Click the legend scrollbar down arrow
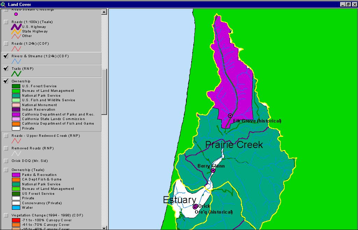Viewport: 358px width, 230px height. tap(104, 228)
